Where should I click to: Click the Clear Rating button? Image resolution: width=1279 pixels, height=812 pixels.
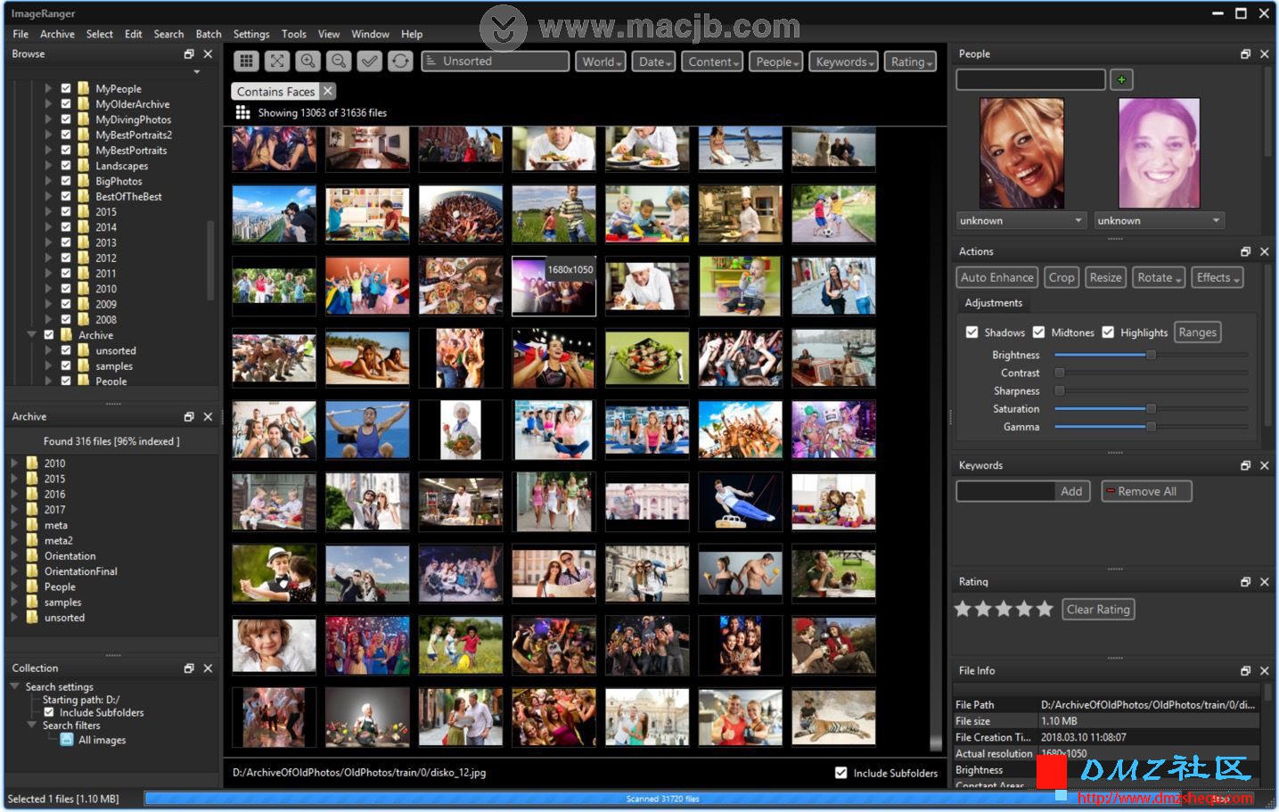1099,609
